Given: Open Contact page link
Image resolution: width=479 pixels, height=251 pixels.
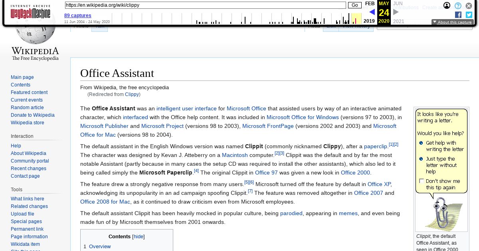Looking at the screenshot, I should (x=25, y=176).
